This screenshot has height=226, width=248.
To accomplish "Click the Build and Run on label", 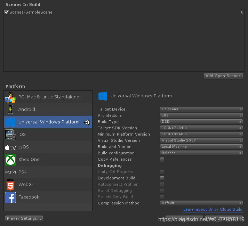I will 114,147.
